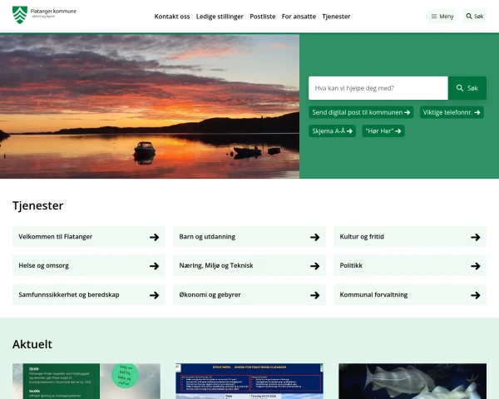Select For ansatte in the top navigation
Image resolution: width=499 pixels, height=399 pixels.
click(x=299, y=17)
